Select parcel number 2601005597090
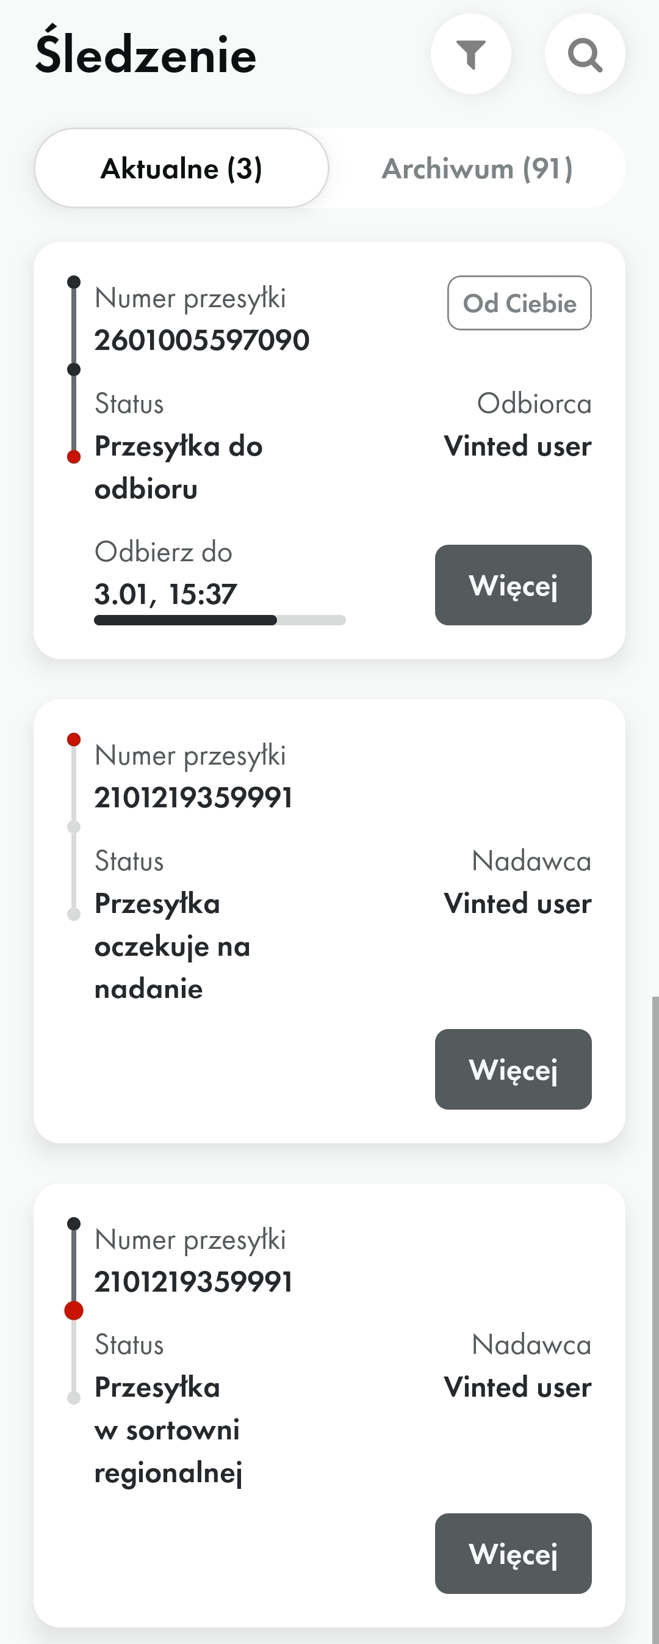Screen dimensions: 659x1644 [x=201, y=340]
